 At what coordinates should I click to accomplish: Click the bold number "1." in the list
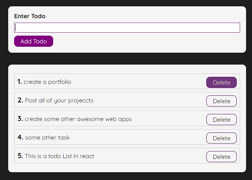(x=20, y=82)
